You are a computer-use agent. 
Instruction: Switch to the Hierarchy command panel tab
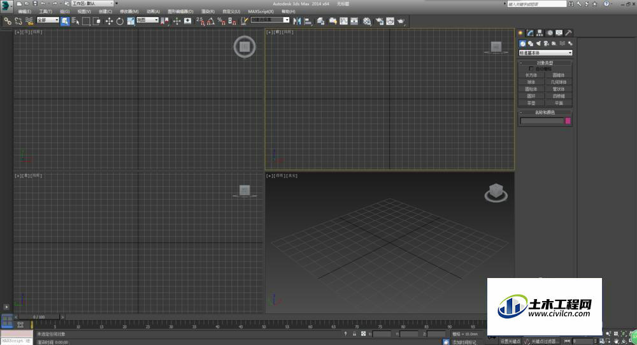[x=540, y=33]
